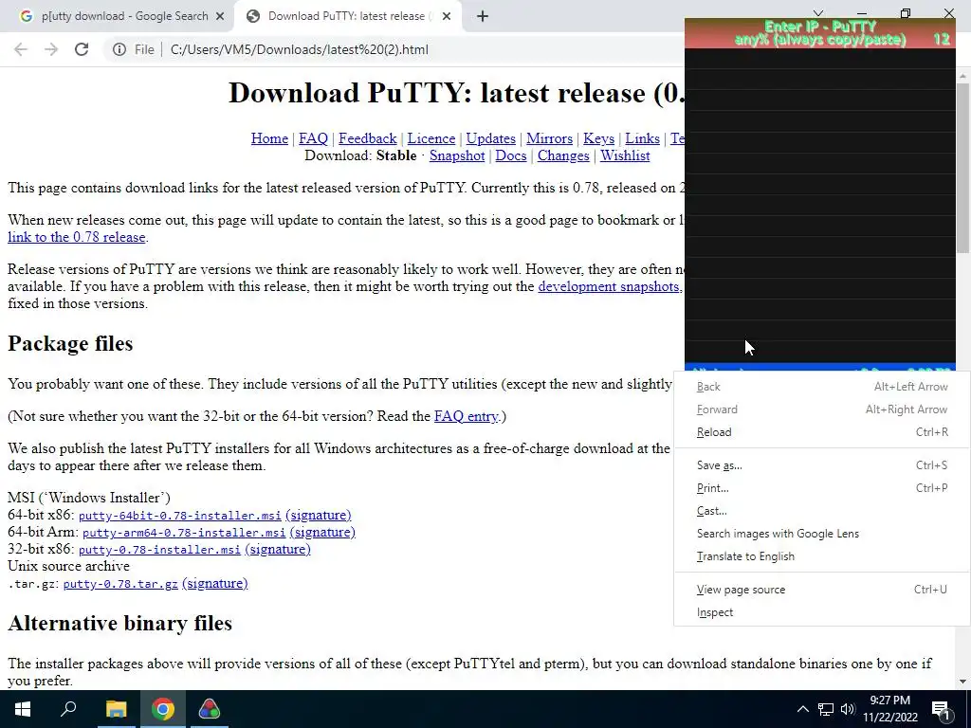
Task: Select the Download PuTTY latest release tab
Action: click(x=347, y=17)
